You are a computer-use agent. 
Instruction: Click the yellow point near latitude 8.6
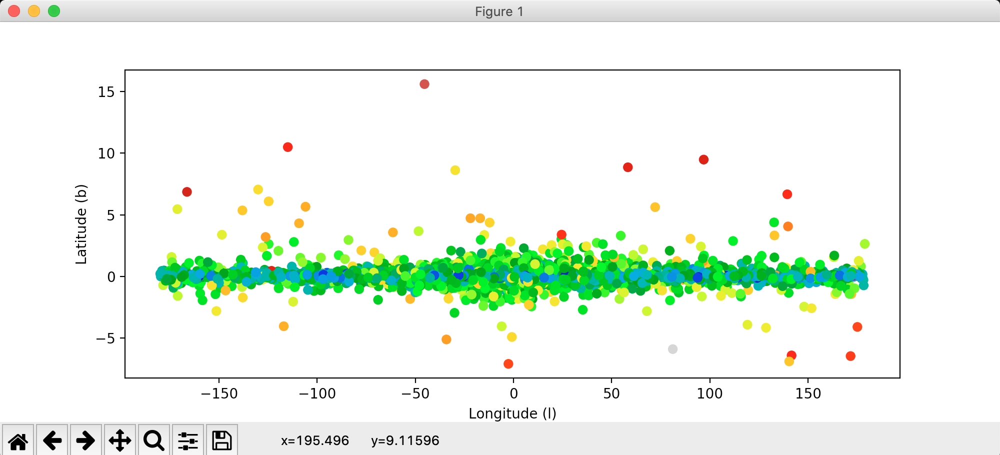[455, 170]
